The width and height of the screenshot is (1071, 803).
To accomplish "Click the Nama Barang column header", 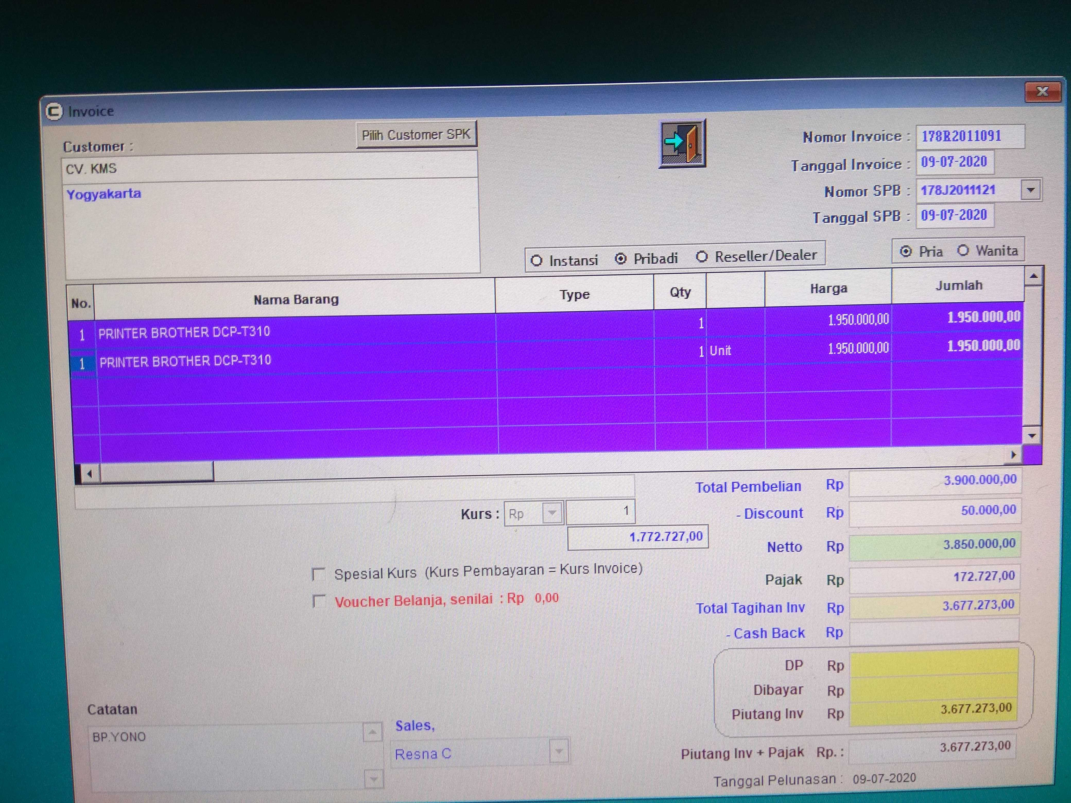I will click(x=295, y=300).
